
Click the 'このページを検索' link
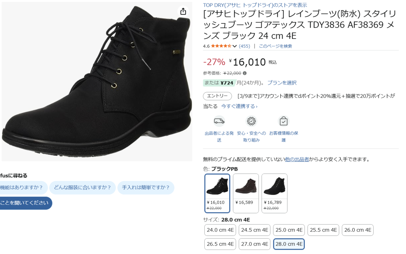[x=275, y=46]
